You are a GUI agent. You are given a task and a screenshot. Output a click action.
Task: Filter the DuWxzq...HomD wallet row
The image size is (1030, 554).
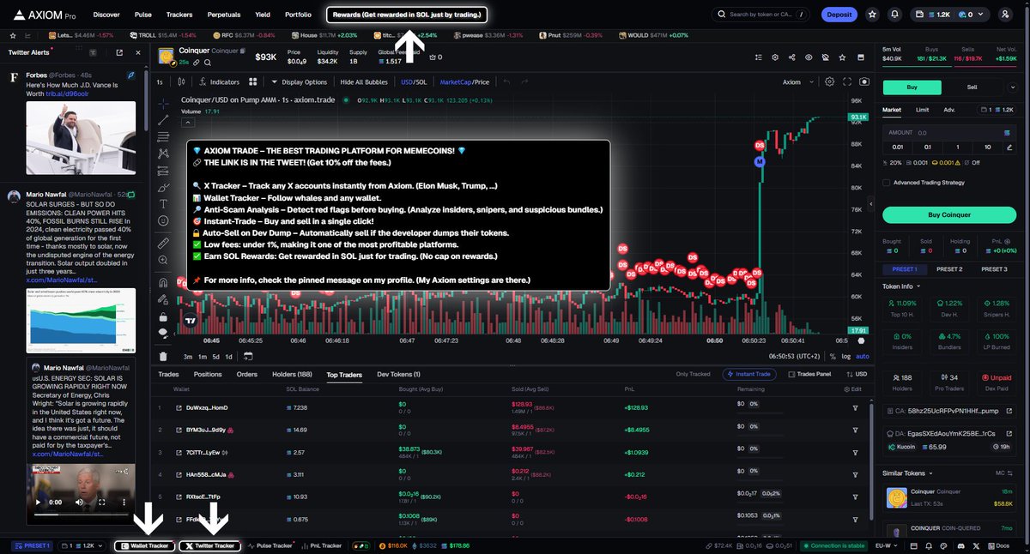855,407
